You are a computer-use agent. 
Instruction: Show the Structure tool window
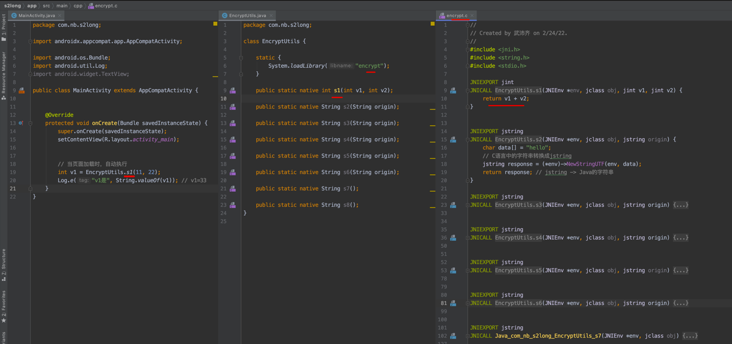click(4, 265)
